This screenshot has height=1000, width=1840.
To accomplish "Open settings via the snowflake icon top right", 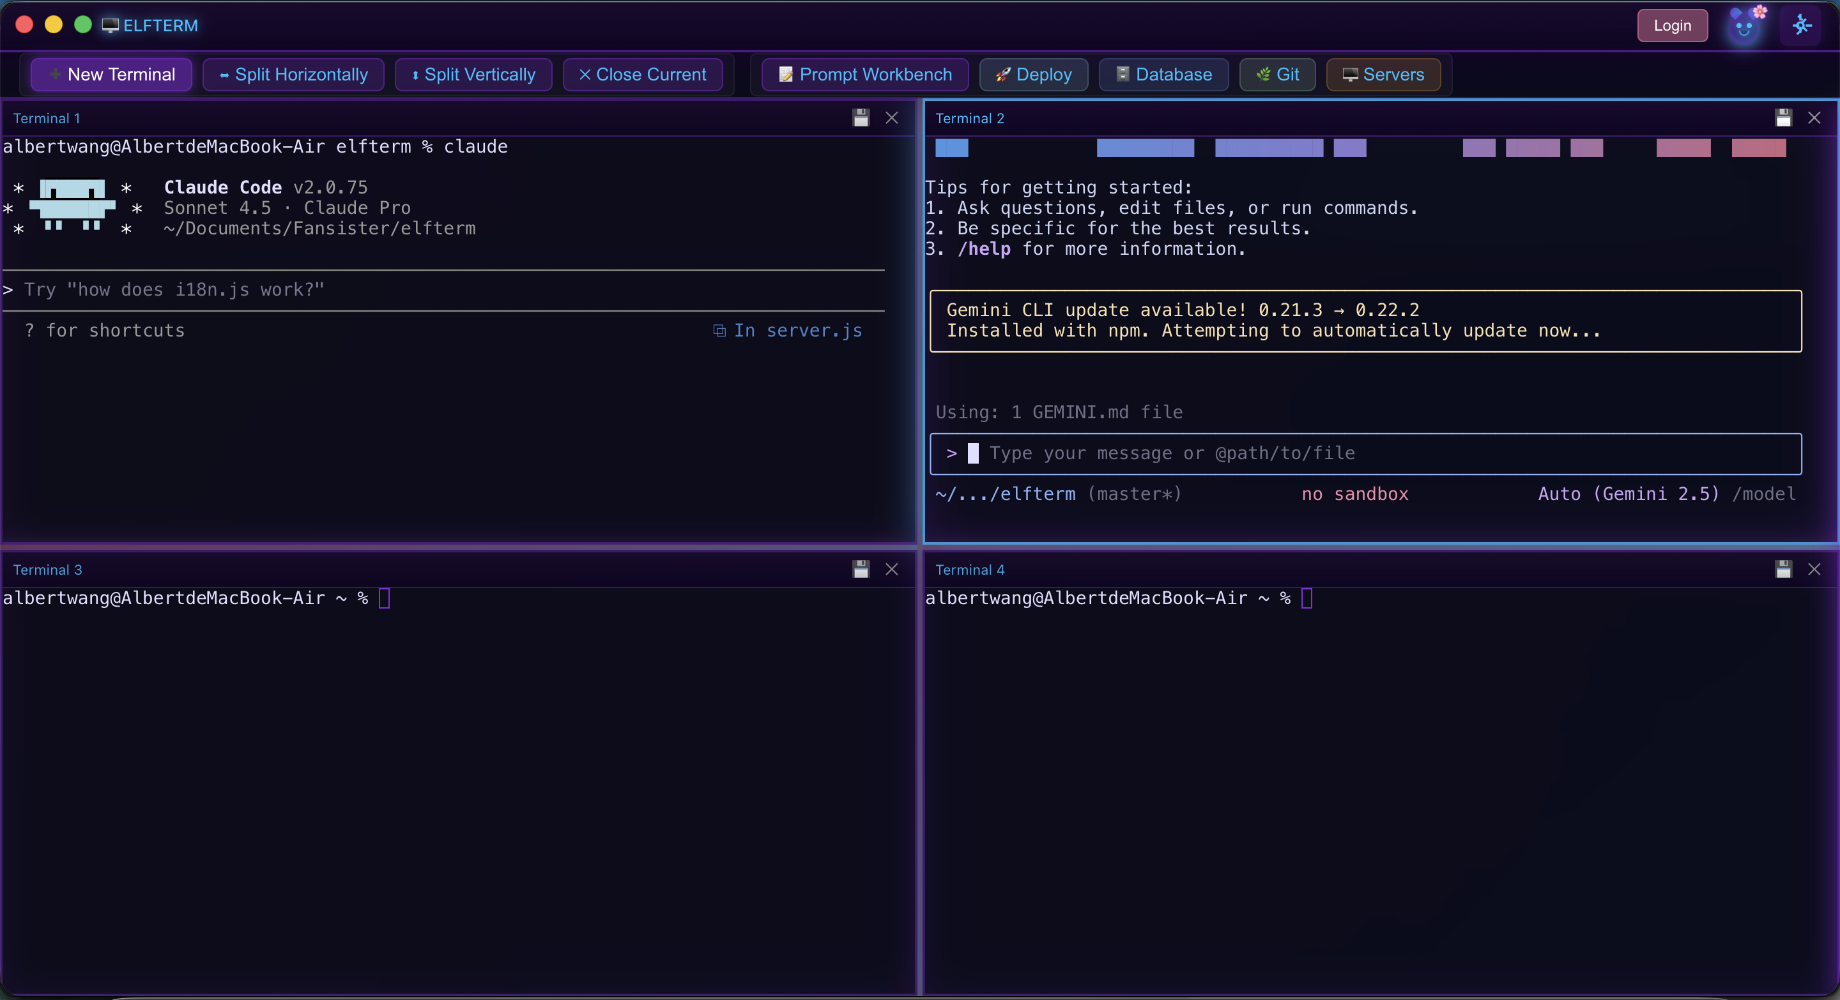I will pyautogui.click(x=1801, y=25).
